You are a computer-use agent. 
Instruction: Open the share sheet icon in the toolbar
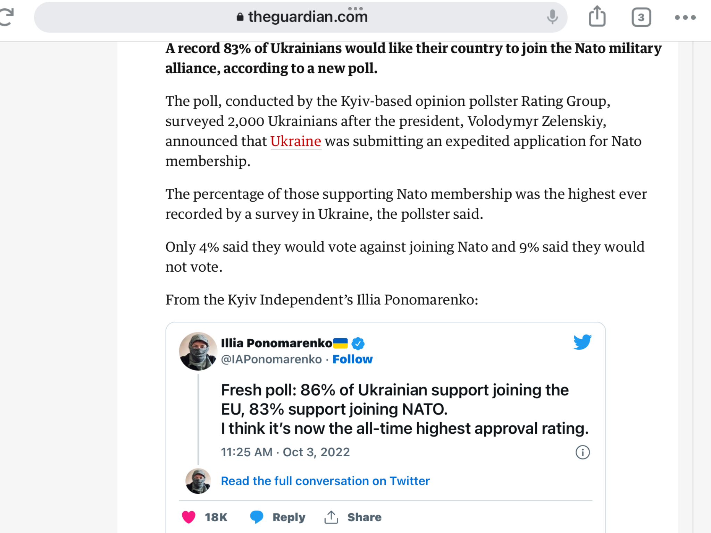tap(597, 16)
